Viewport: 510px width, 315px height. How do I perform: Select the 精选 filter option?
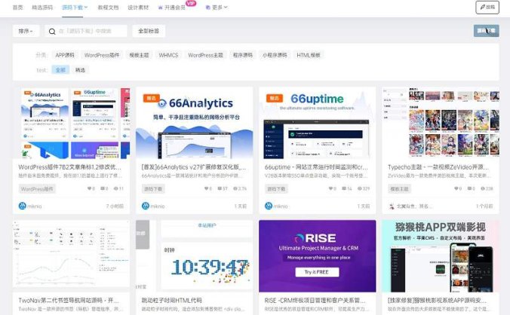pyautogui.click(x=80, y=69)
